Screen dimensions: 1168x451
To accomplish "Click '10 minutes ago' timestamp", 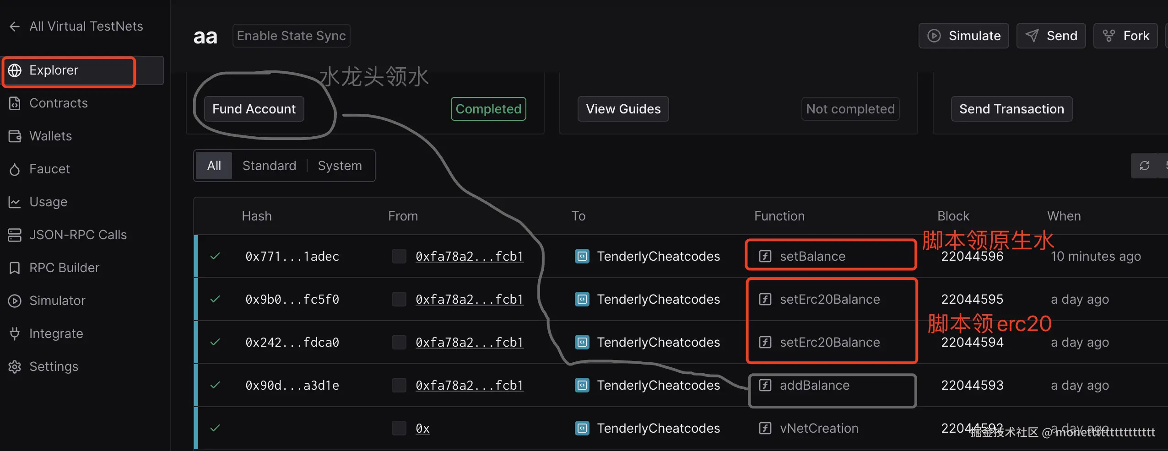I will (x=1096, y=256).
